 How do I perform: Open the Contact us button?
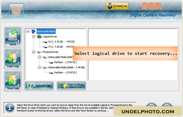(x=117, y=6)
